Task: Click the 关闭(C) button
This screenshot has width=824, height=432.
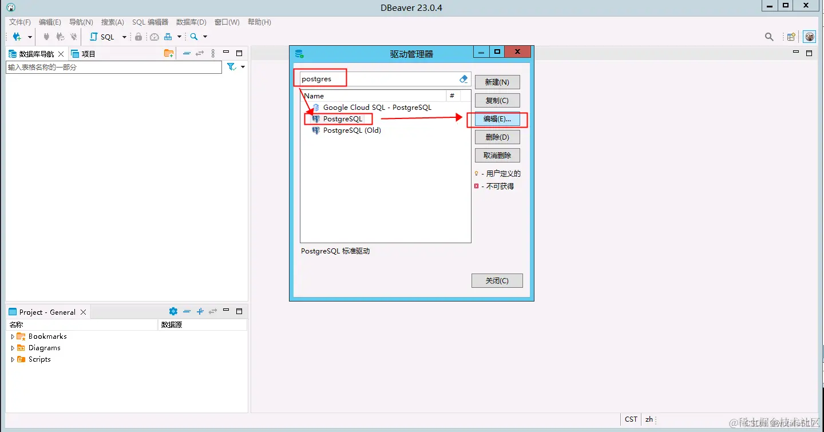Action: [497, 281]
